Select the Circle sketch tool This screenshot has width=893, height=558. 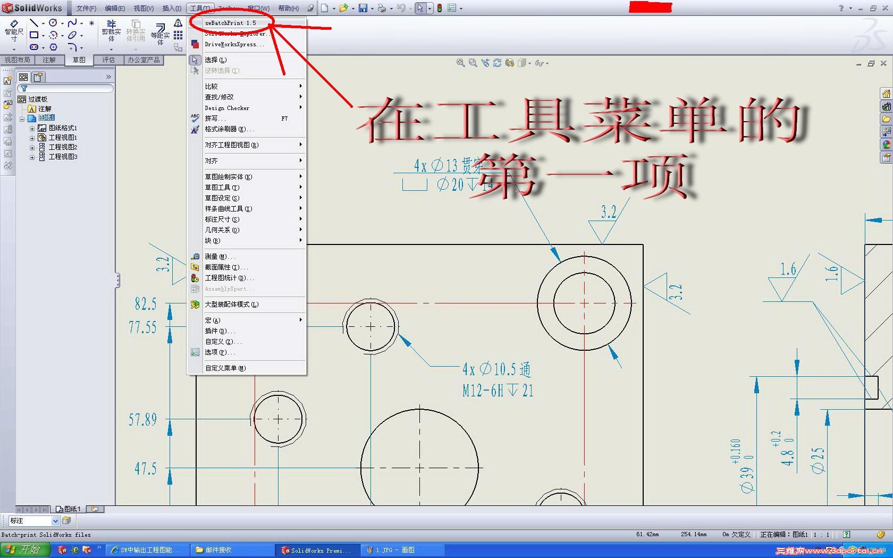53,23
